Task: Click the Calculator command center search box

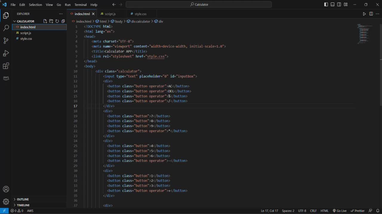Action: coord(199,4)
